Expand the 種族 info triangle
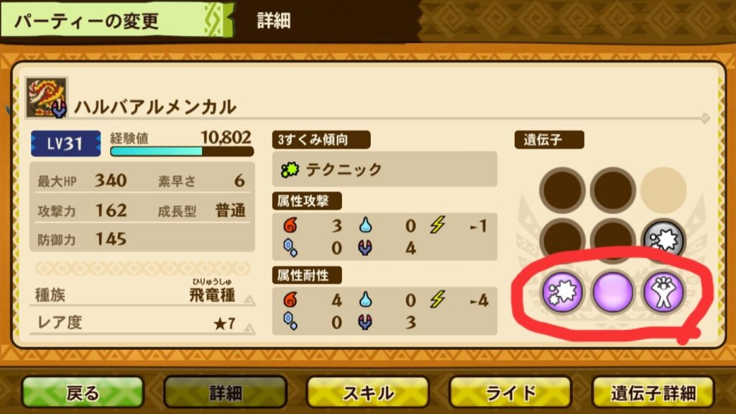Image resolution: width=736 pixels, height=414 pixels. pyautogui.click(x=249, y=300)
